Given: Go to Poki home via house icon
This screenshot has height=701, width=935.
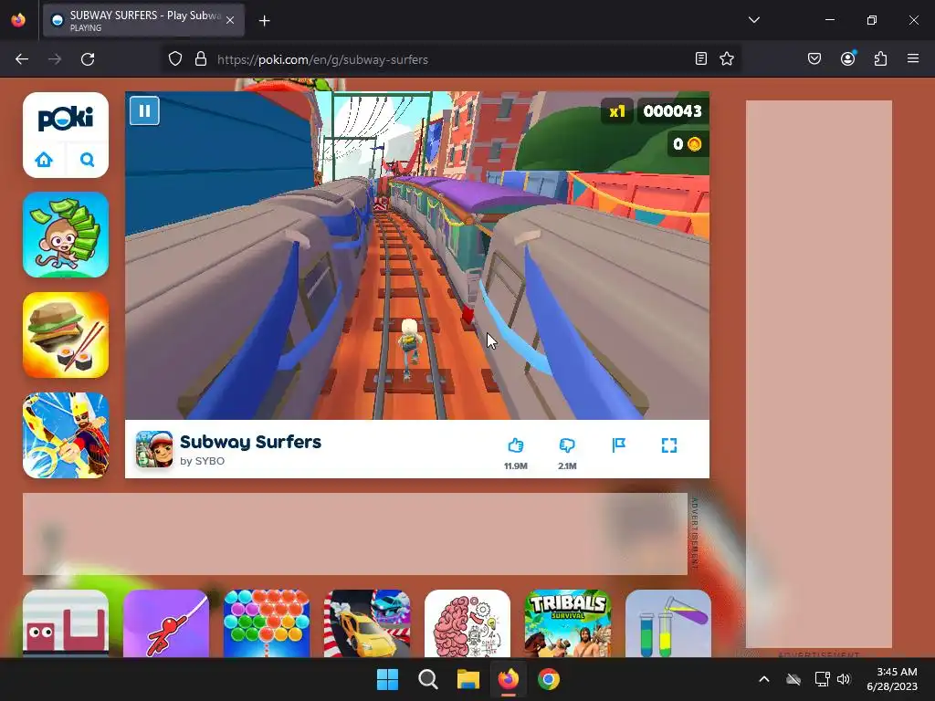Looking at the screenshot, I should click(44, 160).
